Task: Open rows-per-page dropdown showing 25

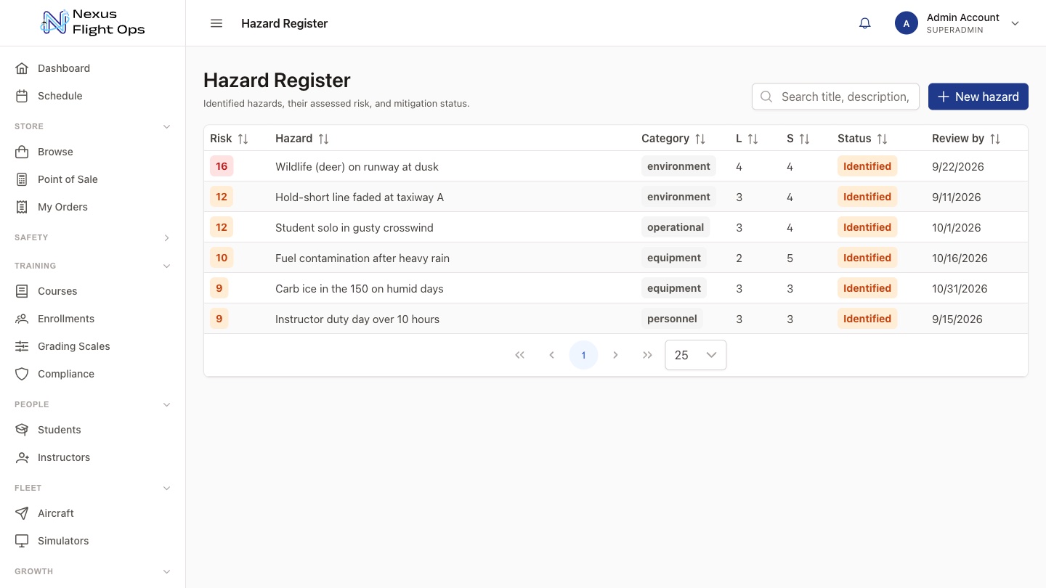Action: tap(696, 355)
